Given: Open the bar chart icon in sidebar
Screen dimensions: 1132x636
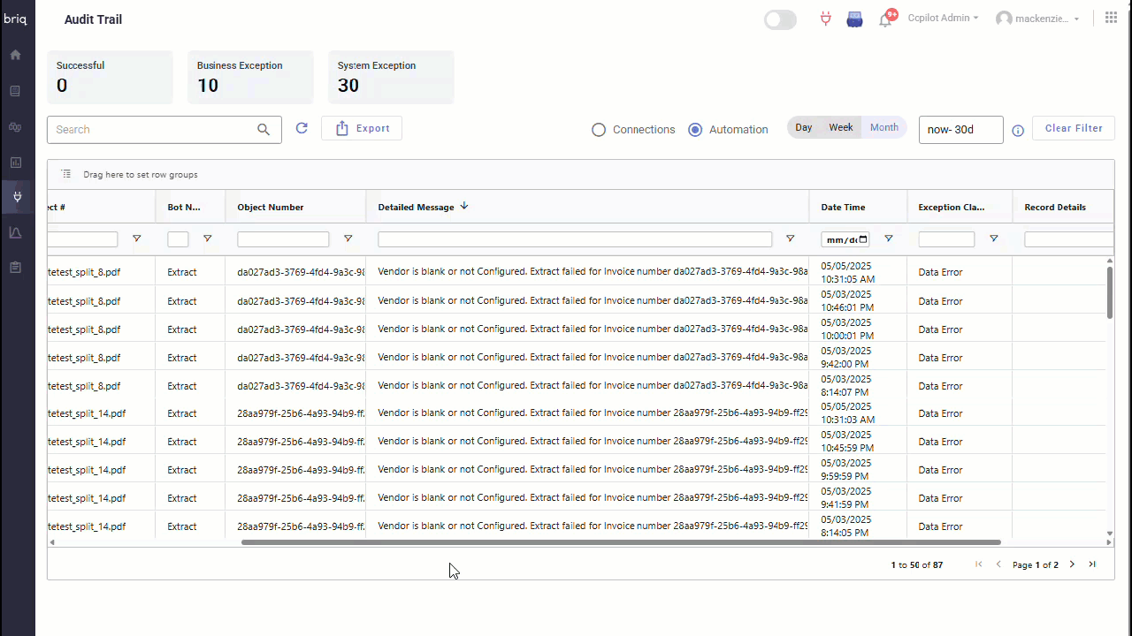Looking at the screenshot, I should [15, 163].
